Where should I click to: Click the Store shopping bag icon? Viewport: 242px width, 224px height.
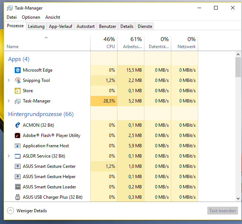tap(18, 91)
